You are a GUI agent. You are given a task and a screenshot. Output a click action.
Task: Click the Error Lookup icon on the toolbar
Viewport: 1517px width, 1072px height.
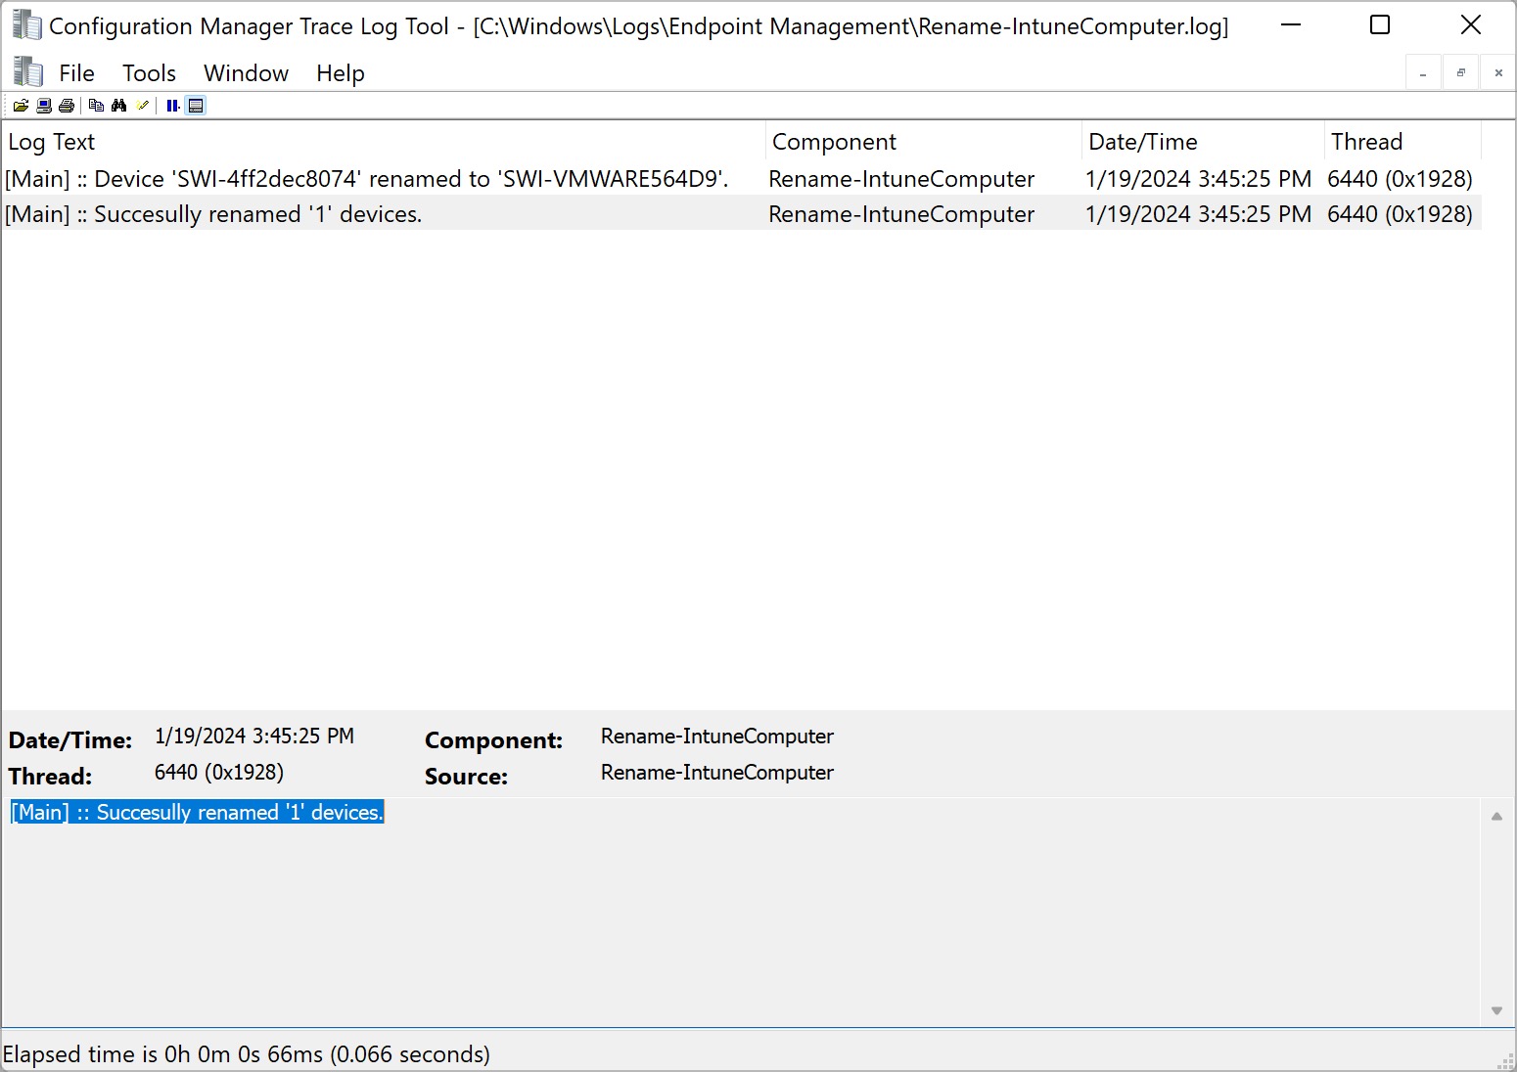click(196, 105)
